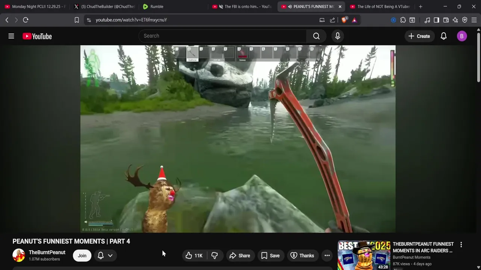Open the account avatar menu
The width and height of the screenshot is (481, 270).
(462, 36)
